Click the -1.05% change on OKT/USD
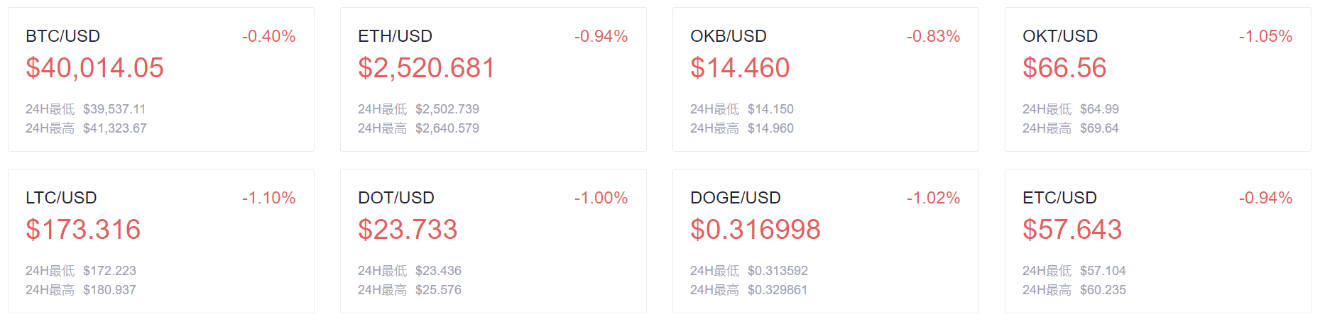Image resolution: width=1325 pixels, height=324 pixels. coord(1266,36)
